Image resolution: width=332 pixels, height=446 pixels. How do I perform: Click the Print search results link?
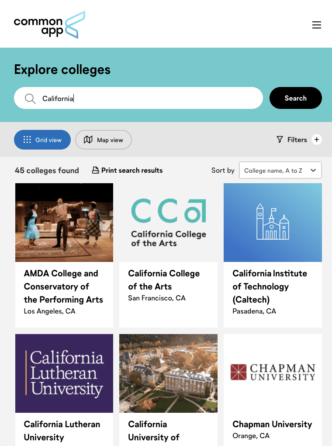pyautogui.click(x=131, y=170)
